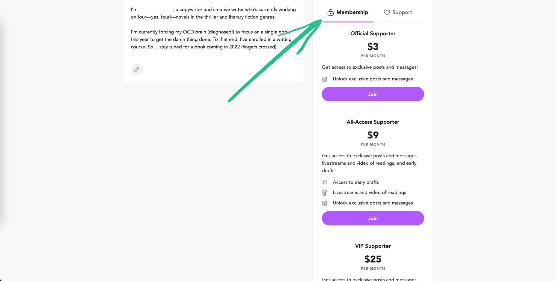This screenshot has height=281, width=556.
Task: Click the copywriter bio paragraph text
Action: [213, 13]
